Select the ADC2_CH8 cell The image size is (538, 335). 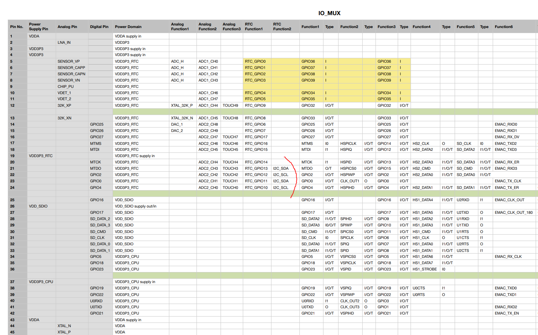208,124
